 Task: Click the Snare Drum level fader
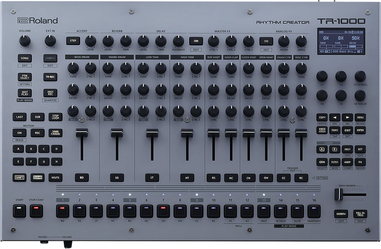tap(117, 145)
